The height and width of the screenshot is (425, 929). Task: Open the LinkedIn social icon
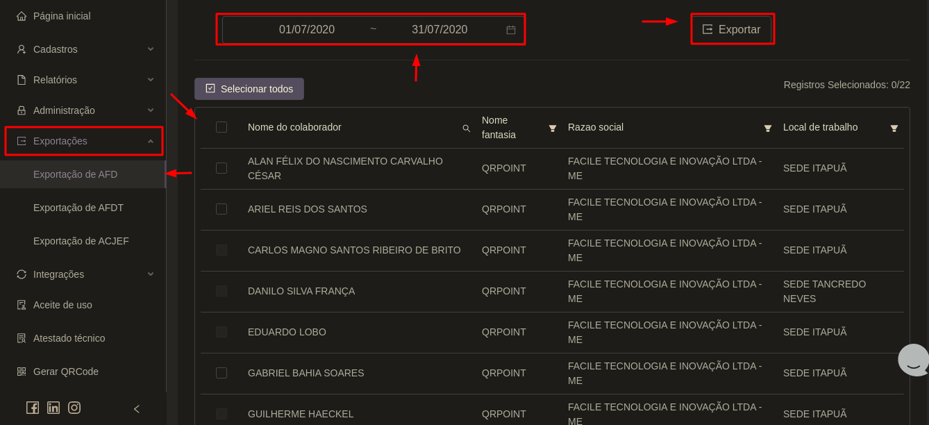click(53, 408)
